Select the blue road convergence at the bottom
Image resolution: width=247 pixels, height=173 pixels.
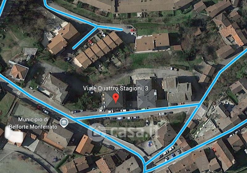tap(144, 166)
